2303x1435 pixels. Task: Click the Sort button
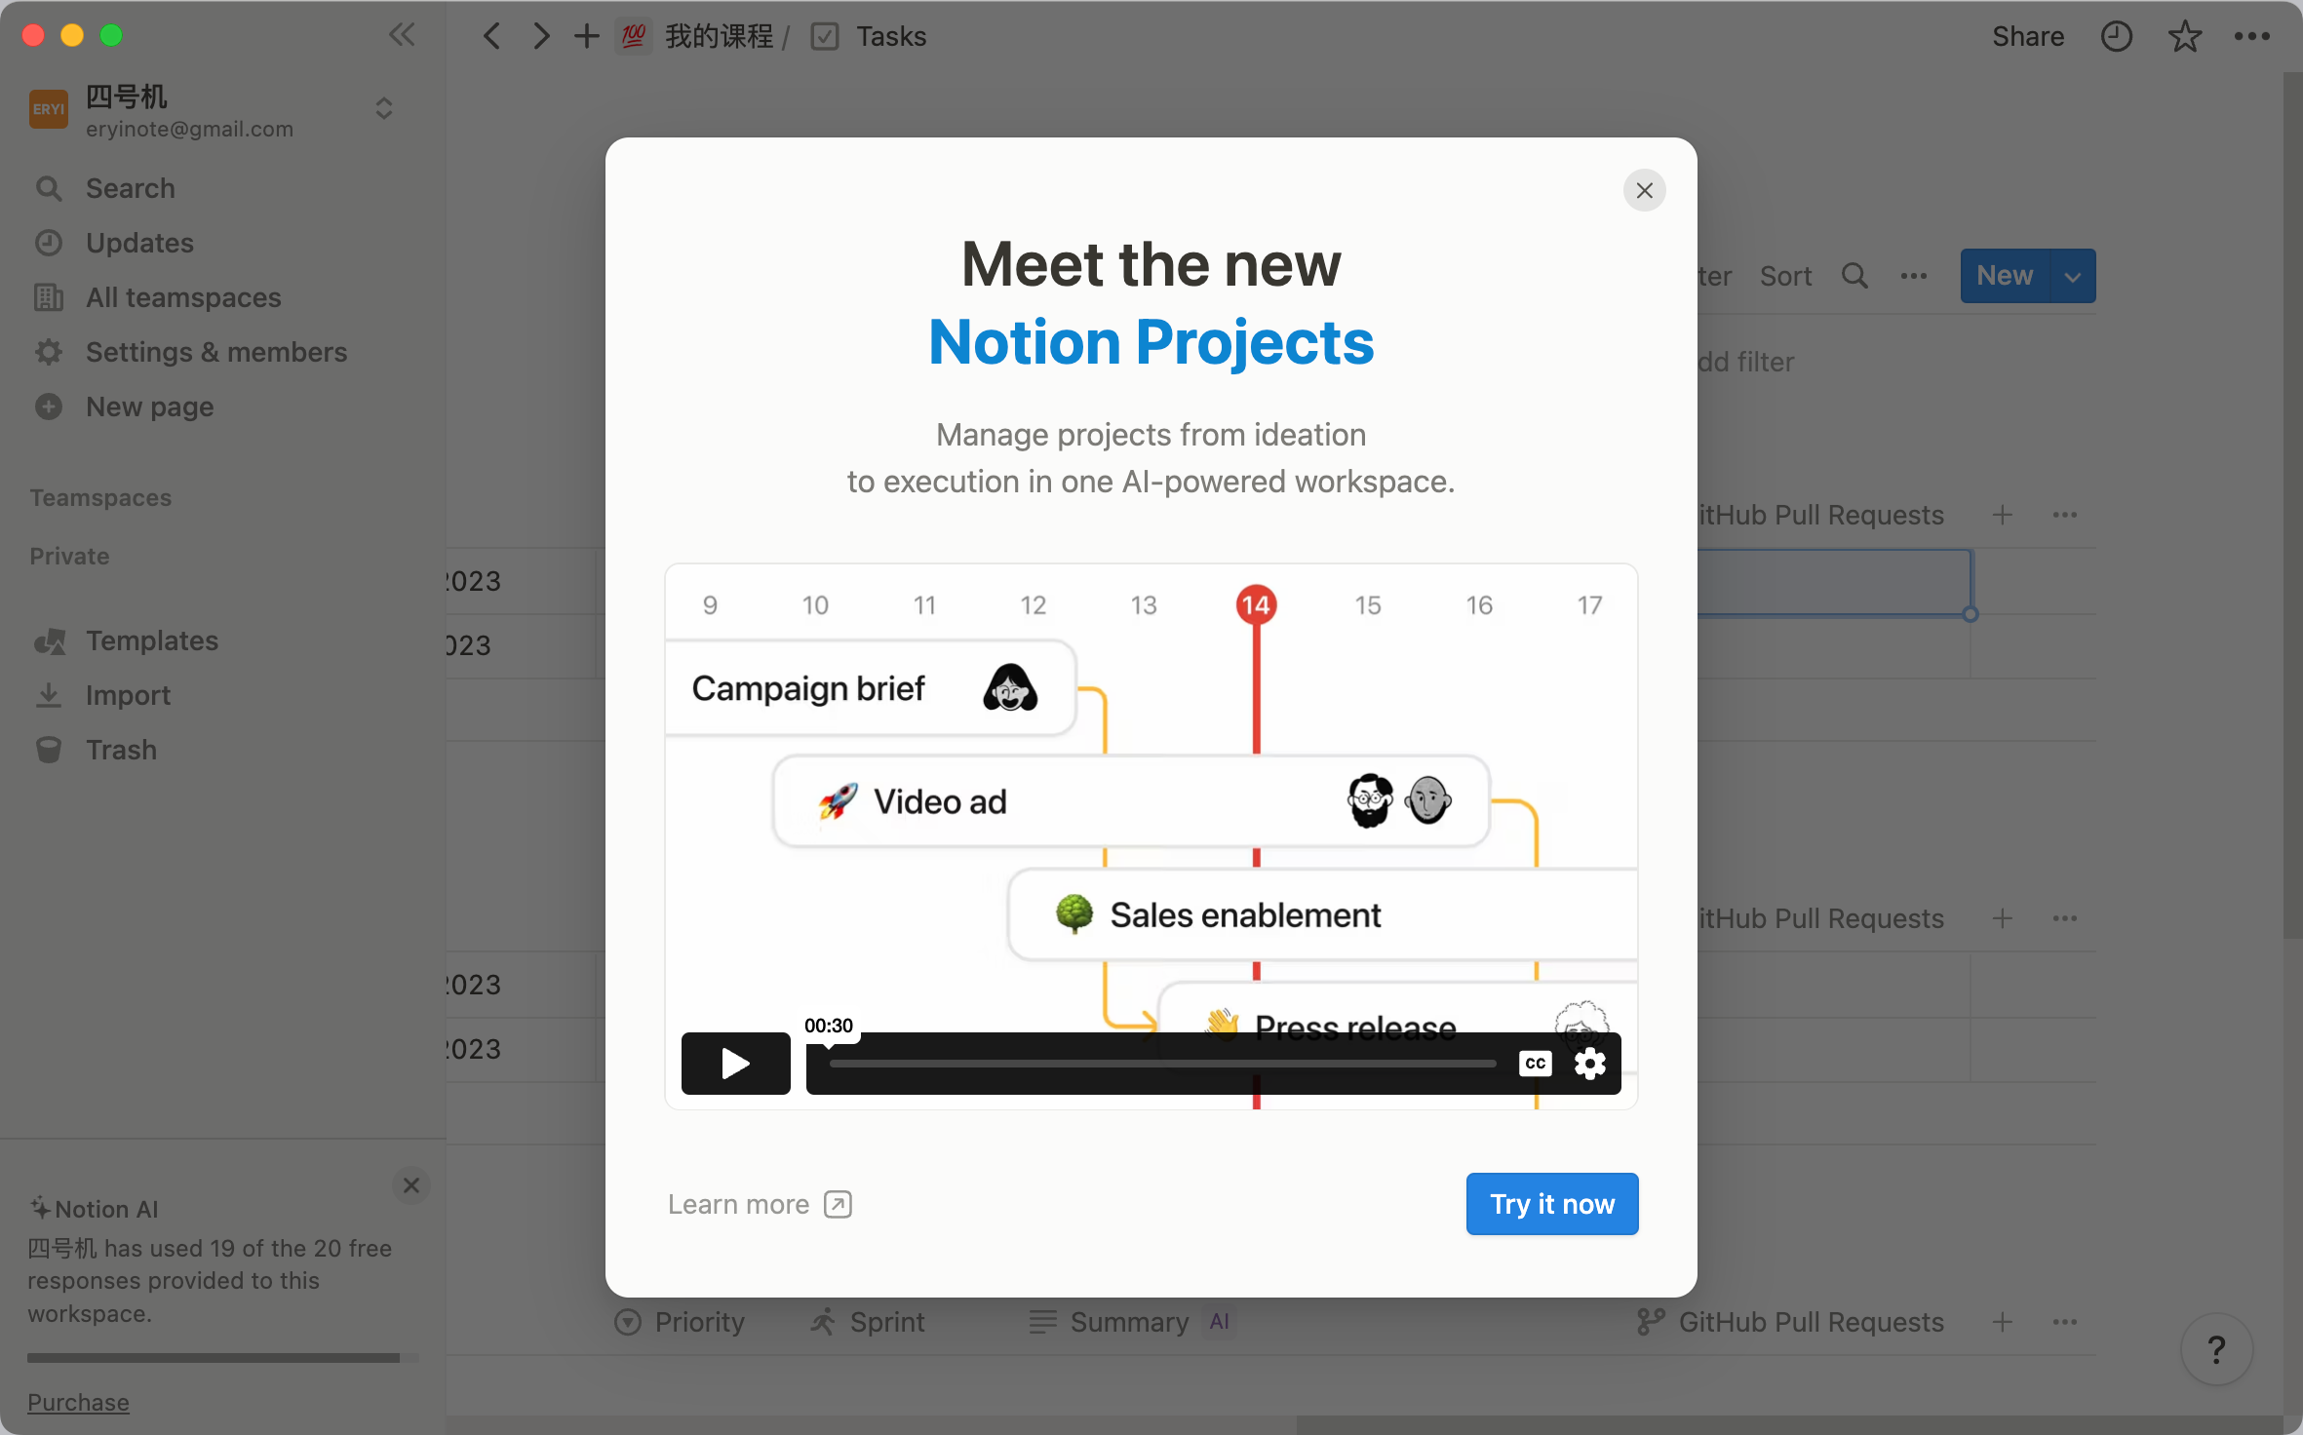tap(1786, 276)
